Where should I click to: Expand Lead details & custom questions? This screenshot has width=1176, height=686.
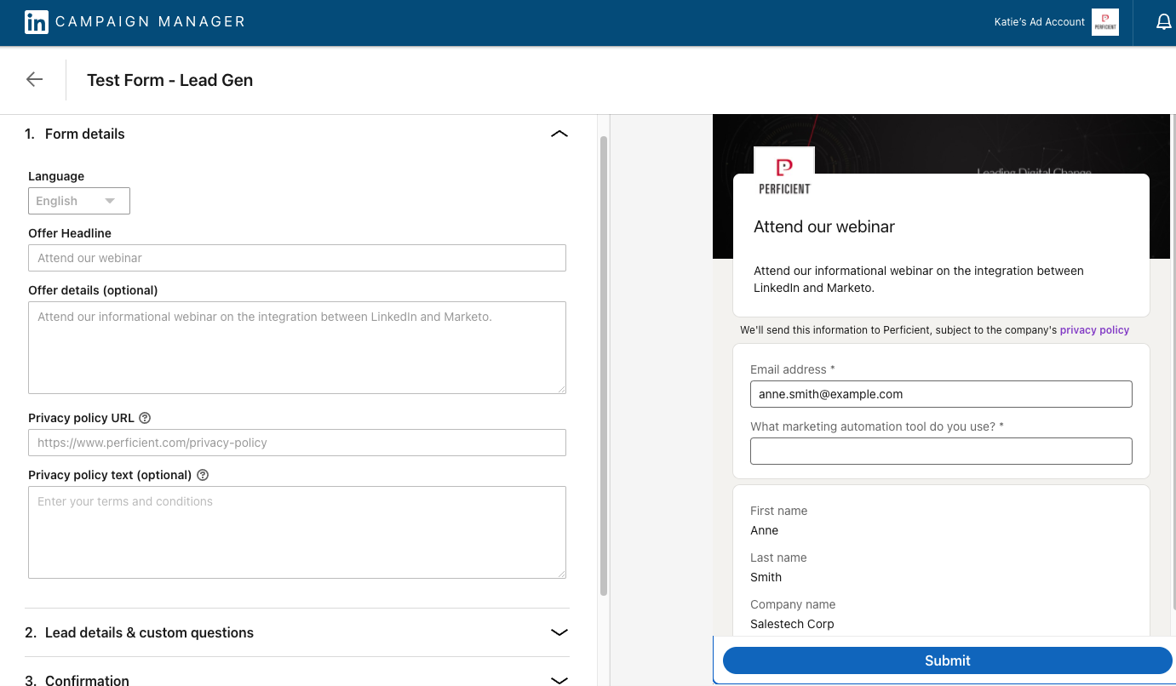559,632
